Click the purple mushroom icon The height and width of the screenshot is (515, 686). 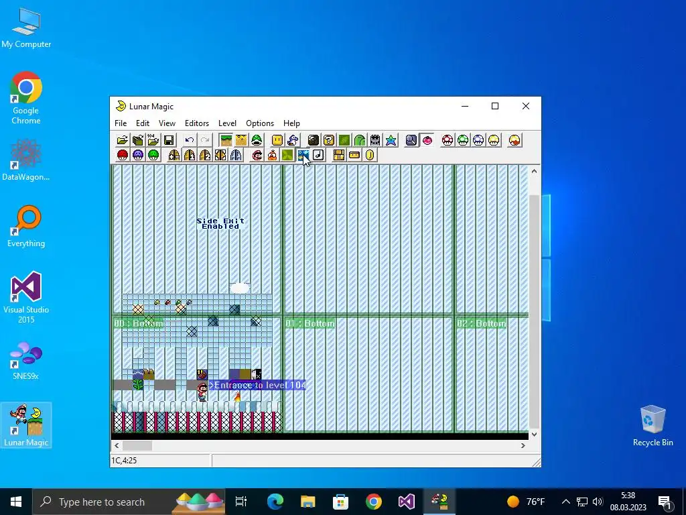click(x=138, y=155)
